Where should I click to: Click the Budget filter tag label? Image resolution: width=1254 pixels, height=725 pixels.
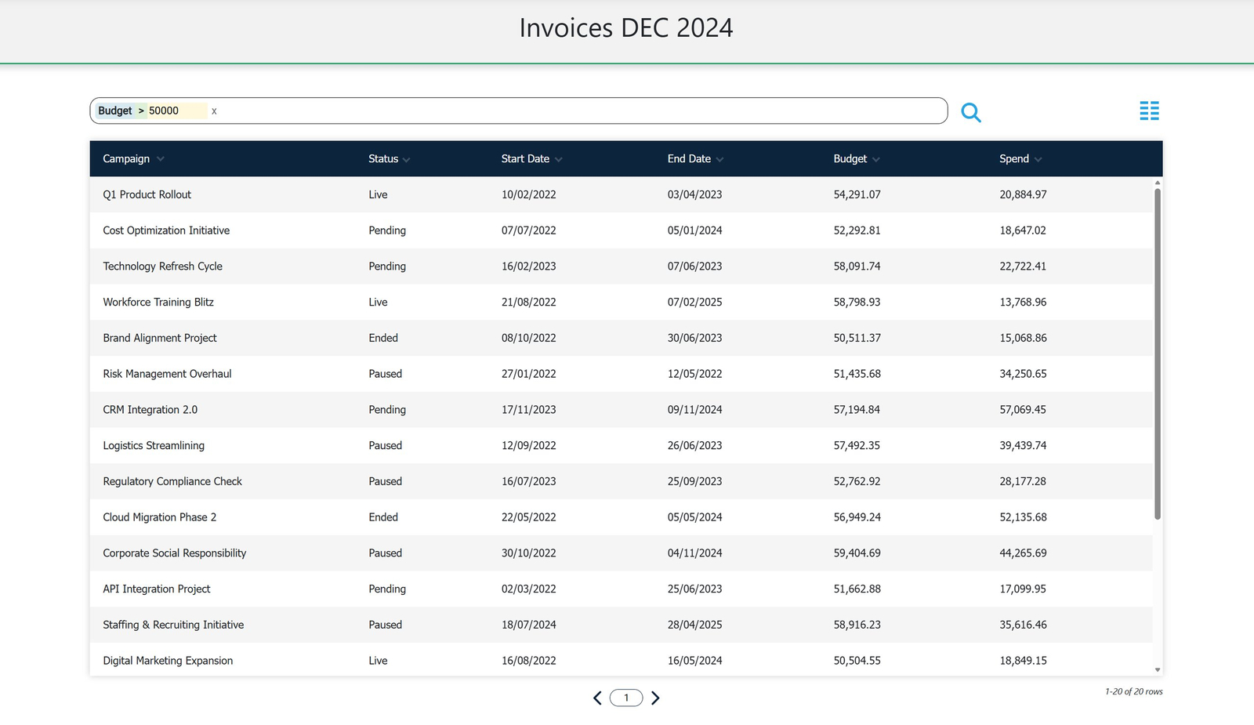pos(115,111)
